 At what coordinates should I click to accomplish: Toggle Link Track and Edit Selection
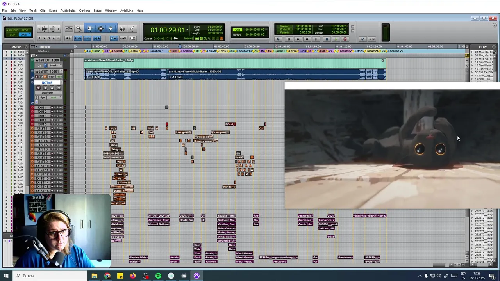[x=87, y=38]
